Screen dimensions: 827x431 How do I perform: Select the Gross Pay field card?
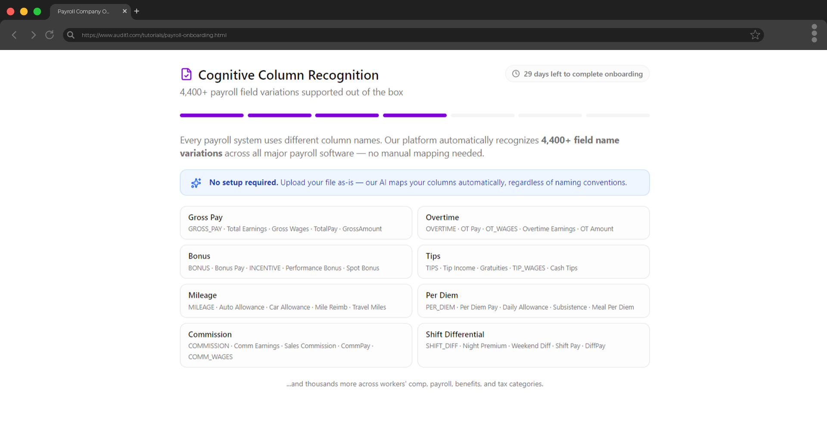[296, 222]
